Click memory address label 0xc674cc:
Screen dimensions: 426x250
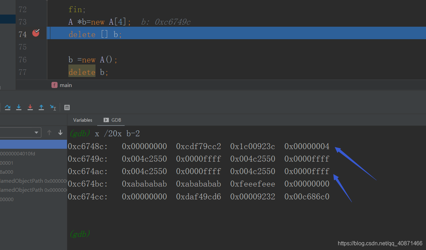88,197
